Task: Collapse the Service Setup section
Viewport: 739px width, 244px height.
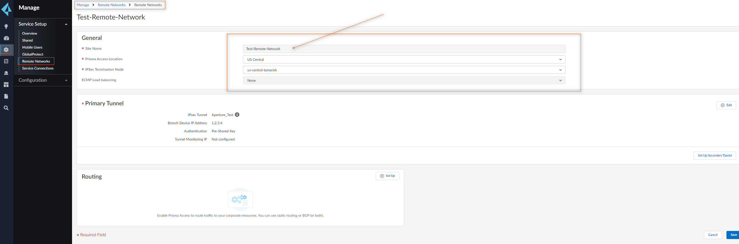Action: coord(66,24)
